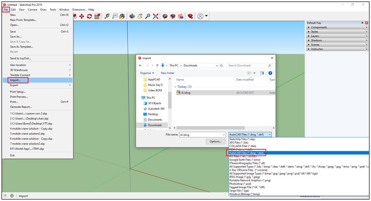Click New folder in Import dialog
This screenshot has width=371, height=201.
coord(167,73)
